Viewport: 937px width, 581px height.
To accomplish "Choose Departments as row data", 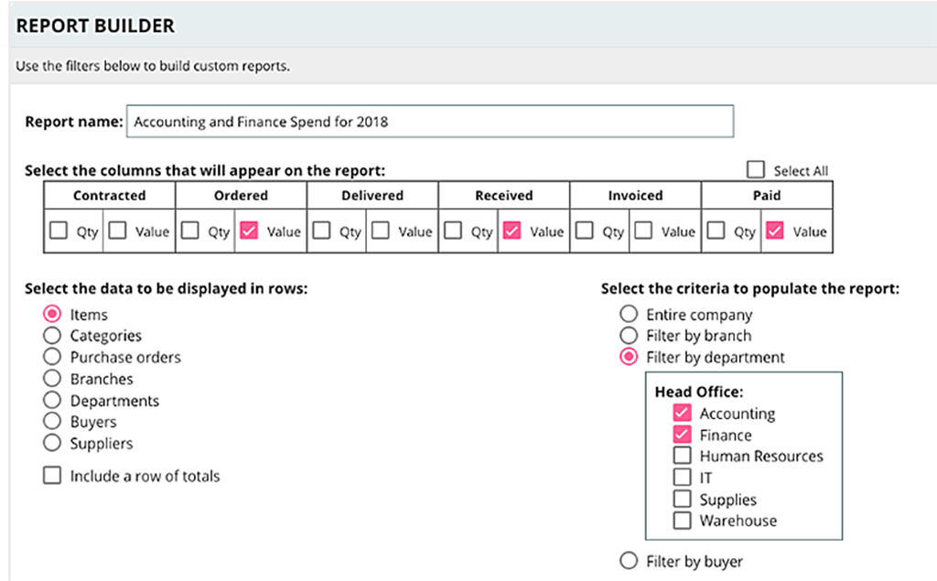I will click(52, 400).
